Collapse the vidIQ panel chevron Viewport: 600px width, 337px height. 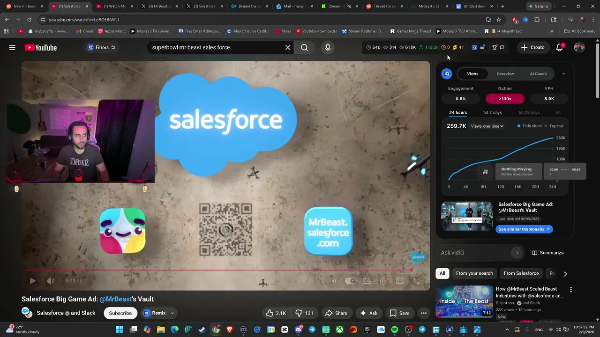click(563, 73)
